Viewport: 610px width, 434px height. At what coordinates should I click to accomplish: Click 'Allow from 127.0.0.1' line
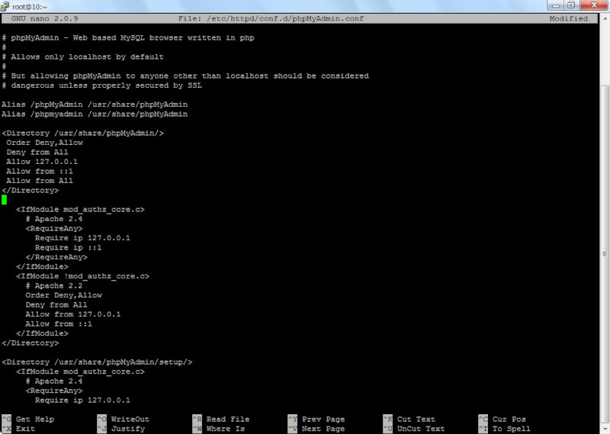(x=73, y=314)
